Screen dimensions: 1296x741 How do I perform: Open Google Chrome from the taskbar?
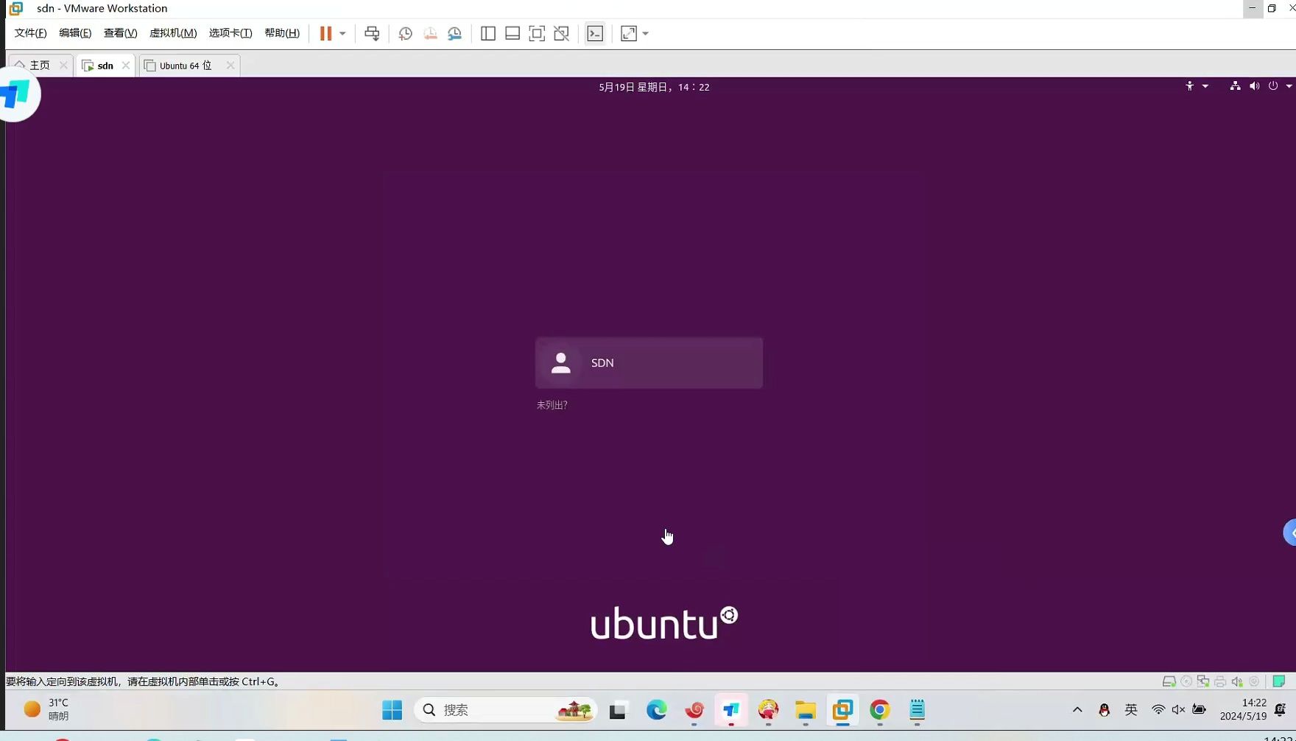(x=880, y=710)
